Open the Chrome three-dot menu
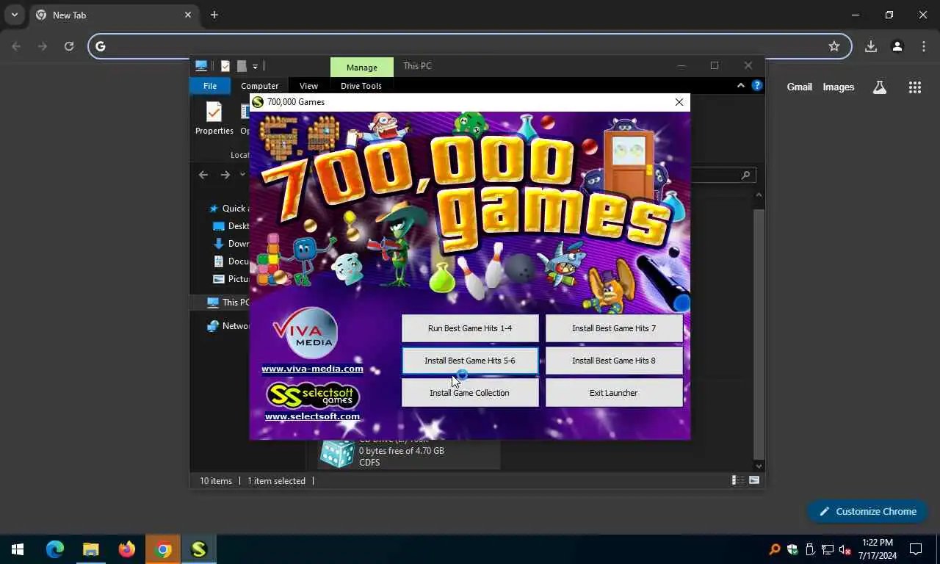The width and height of the screenshot is (940, 564). click(924, 46)
